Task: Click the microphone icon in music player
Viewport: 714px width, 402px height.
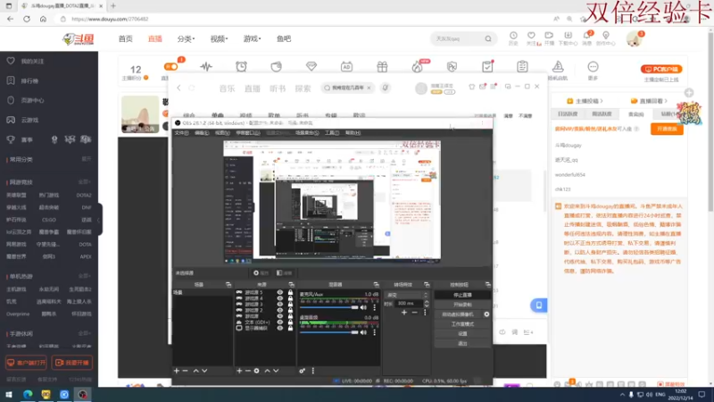Action: coord(386,88)
